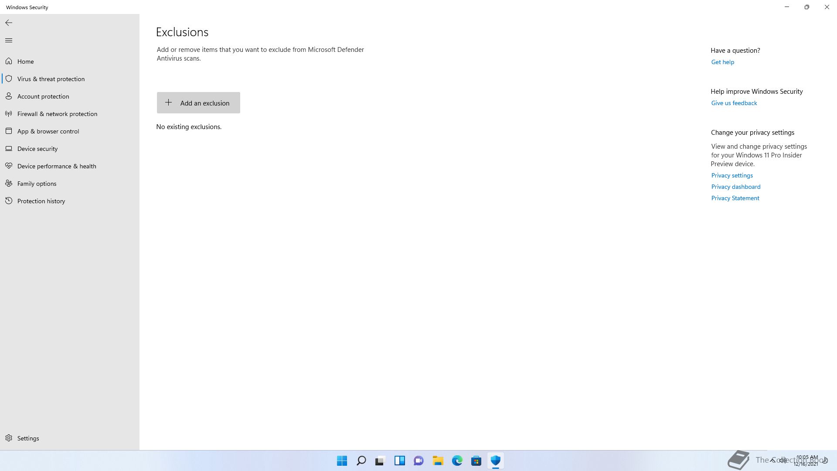Open Privacy Statement link
The width and height of the screenshot is (837, 471).
pos(735,198)
